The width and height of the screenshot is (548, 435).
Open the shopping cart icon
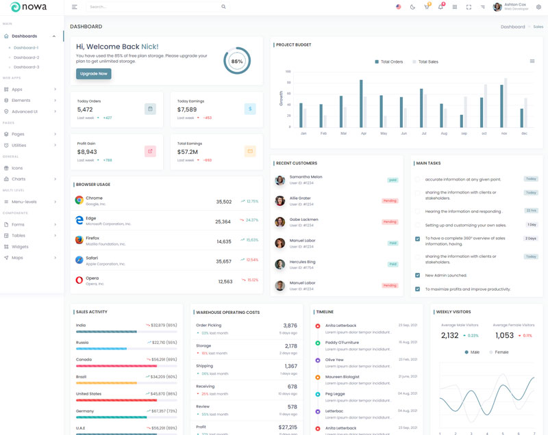(x=426, y=7)
